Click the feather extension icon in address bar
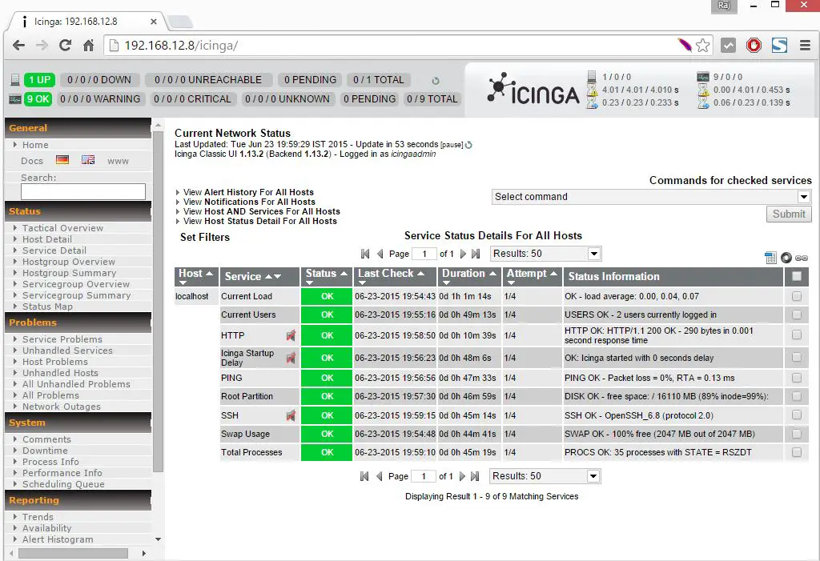The image size is (820, 561). (685, 45)
